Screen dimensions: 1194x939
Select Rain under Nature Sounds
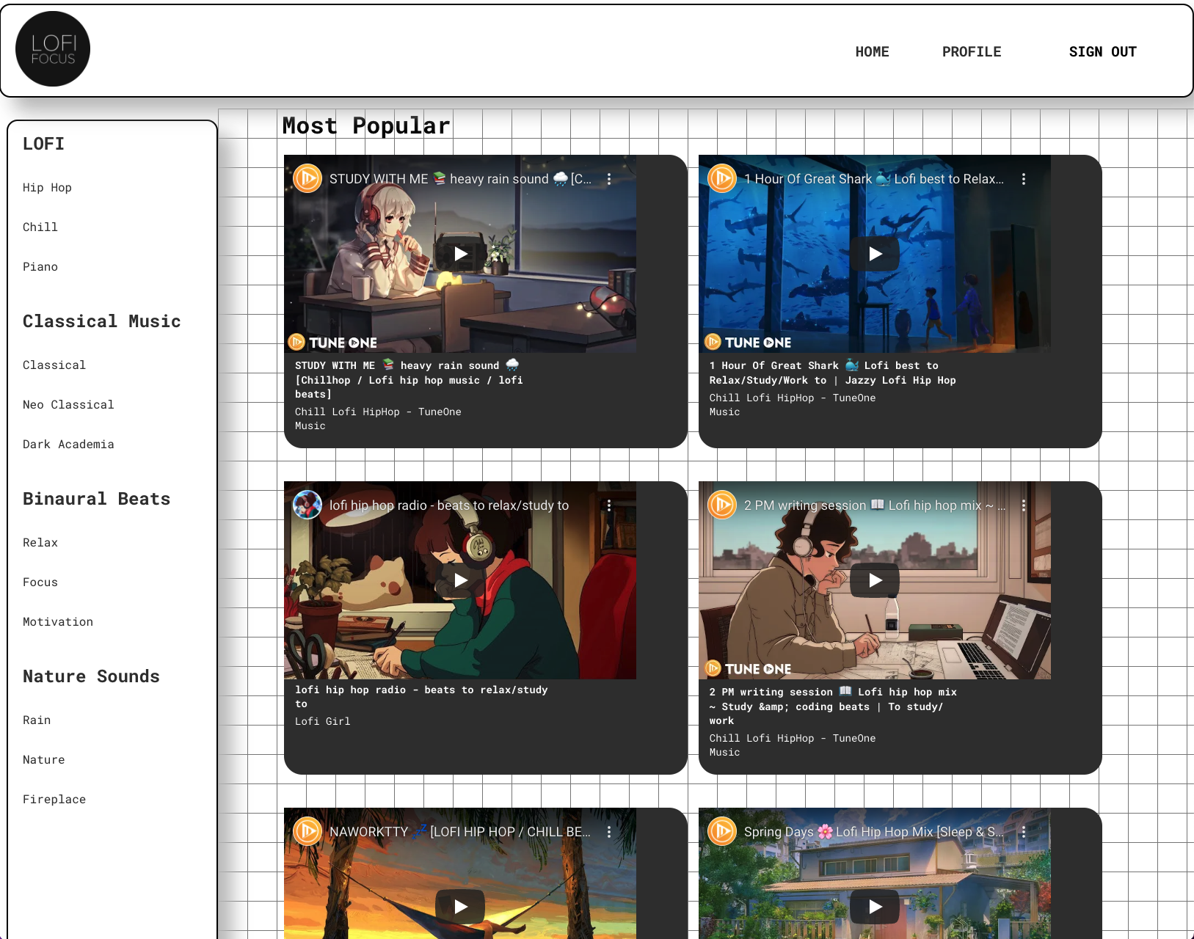(x=36, y=720)
